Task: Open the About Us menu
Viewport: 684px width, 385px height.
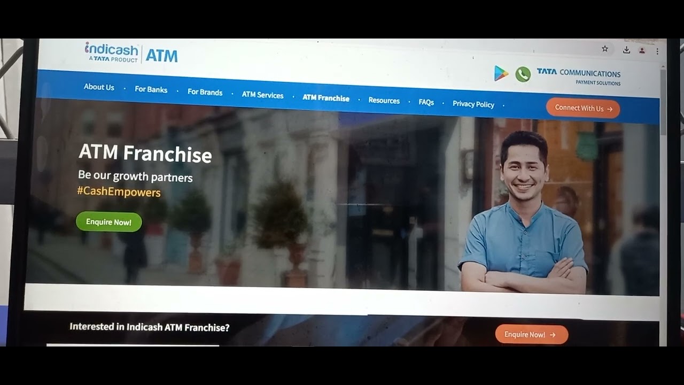Action: point(99,87)
